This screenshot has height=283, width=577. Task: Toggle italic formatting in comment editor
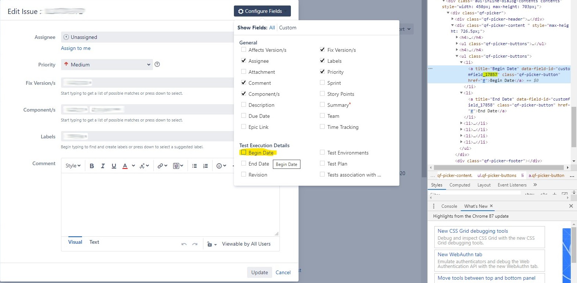point(103,166)
